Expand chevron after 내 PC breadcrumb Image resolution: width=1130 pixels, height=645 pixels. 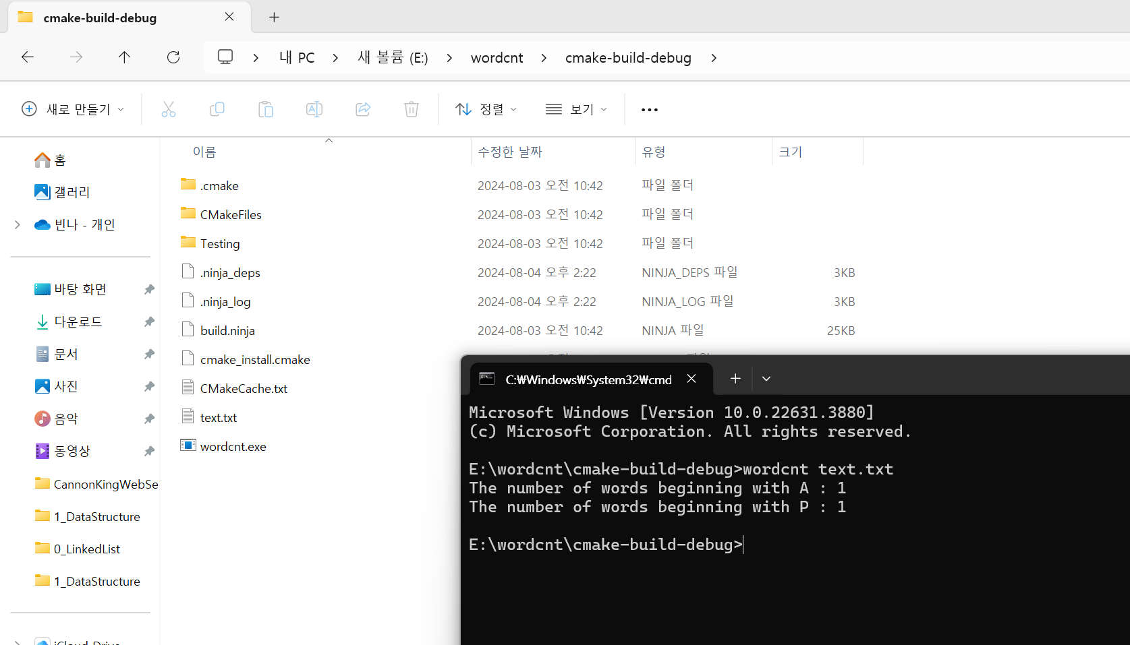[335, 58]
